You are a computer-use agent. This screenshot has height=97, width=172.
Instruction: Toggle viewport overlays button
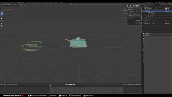click(x=130, y=6)
